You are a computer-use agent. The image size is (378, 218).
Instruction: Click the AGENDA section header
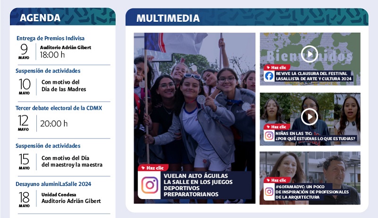(40, 18)
